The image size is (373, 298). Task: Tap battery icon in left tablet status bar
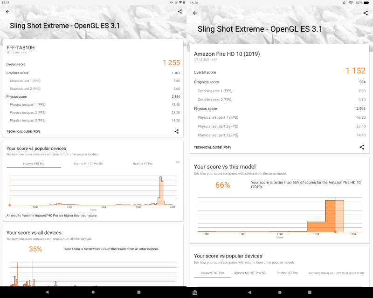pyautogui.click(x=184, y=2)
